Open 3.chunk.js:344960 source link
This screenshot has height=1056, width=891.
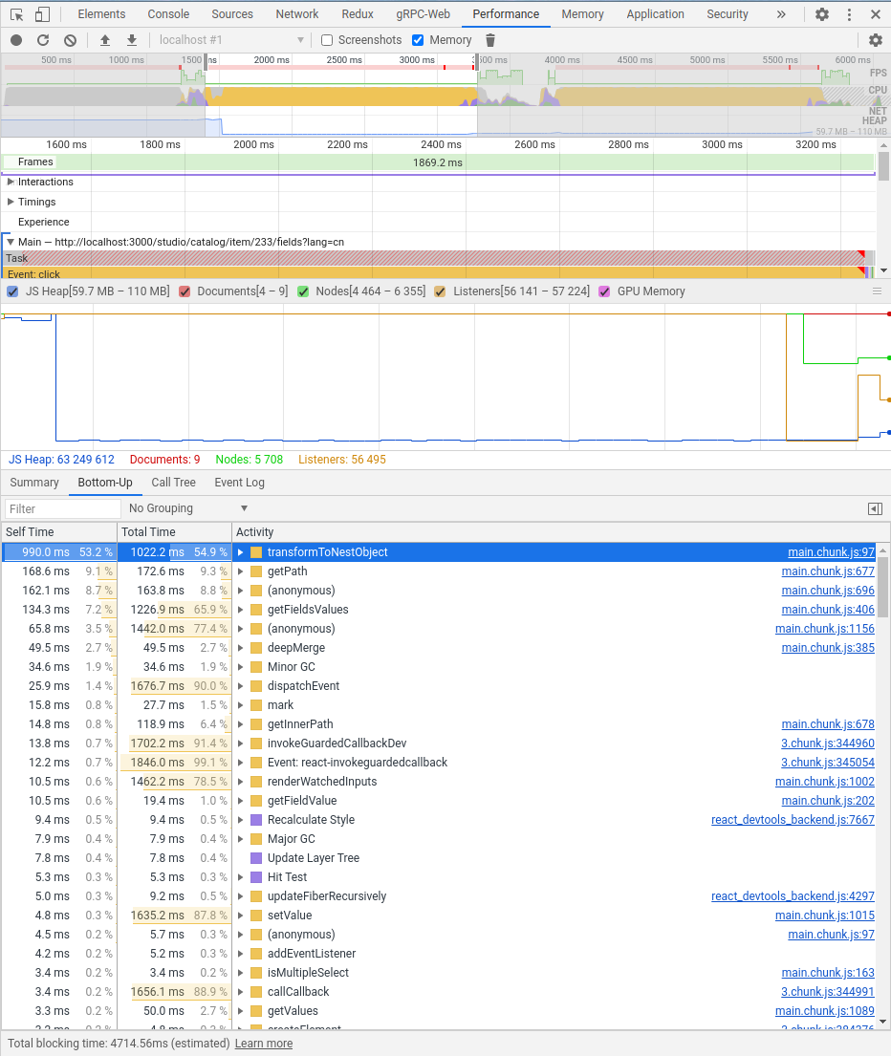click(828, 743)
